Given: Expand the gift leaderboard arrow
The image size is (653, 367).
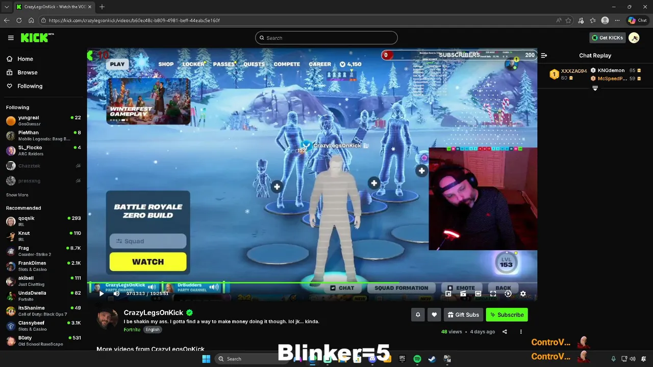Looking at the screenshot, I should pyautogui.click(x=595, y=88).
